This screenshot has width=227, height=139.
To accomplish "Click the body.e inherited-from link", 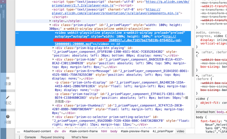I will (221, 112).
